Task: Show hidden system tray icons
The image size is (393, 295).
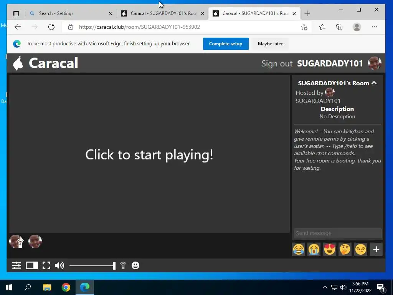Action: coord(325,287)
